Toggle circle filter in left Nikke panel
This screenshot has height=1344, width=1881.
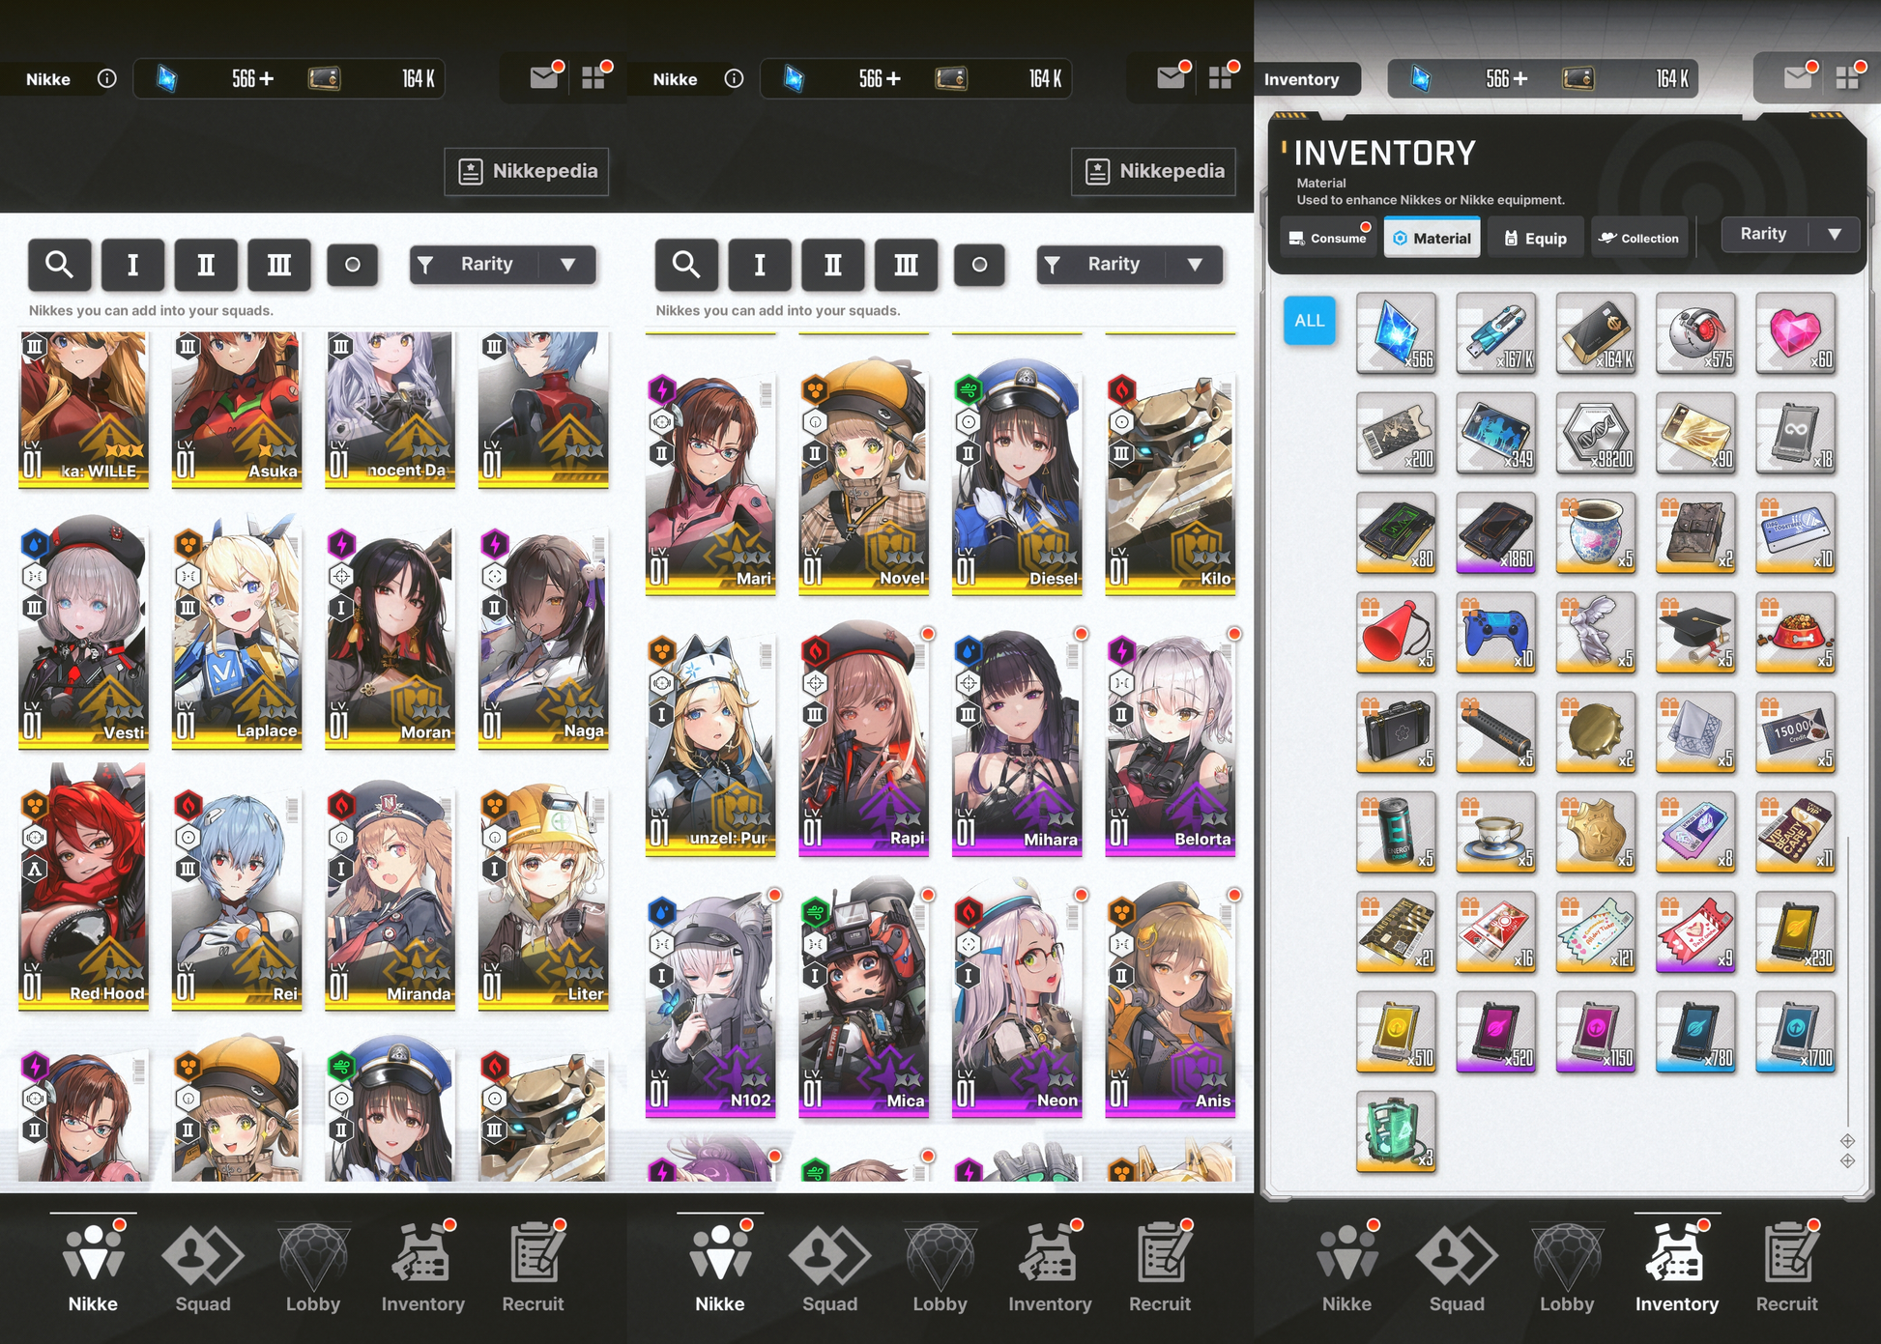tap(353, 264)
